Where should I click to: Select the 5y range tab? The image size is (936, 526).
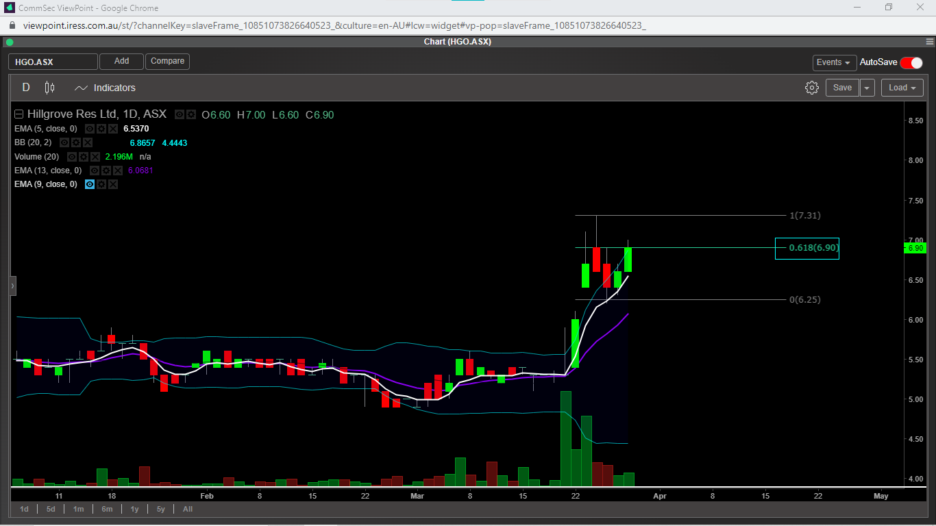(160, 509)
